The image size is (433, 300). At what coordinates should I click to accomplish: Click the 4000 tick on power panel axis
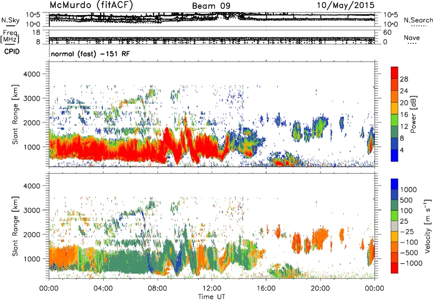[x=32, y=74]
